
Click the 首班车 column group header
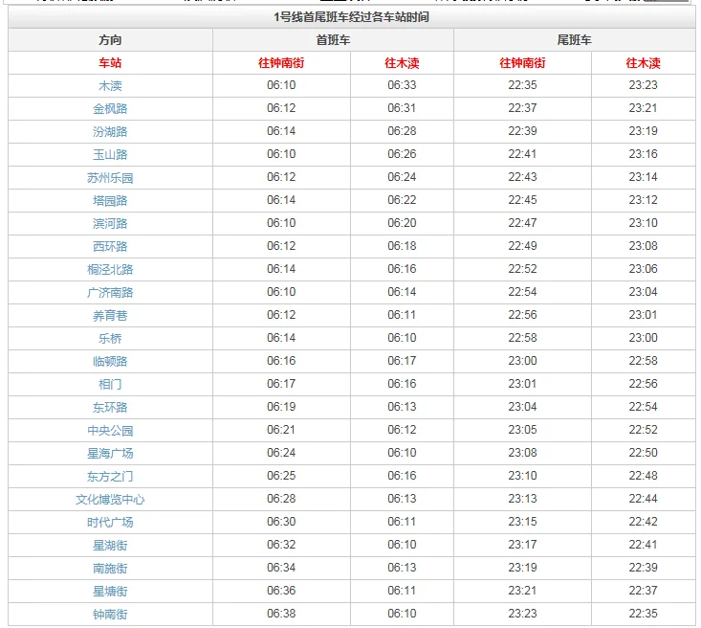coord(333,40)
